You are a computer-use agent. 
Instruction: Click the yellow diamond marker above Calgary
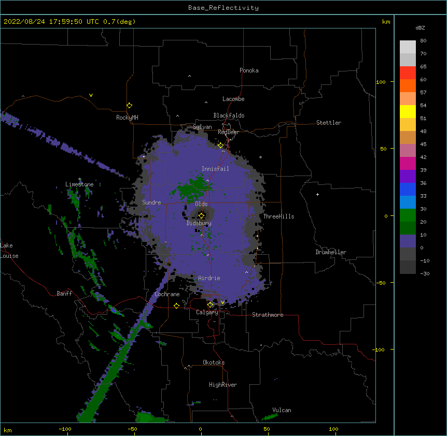[210, 305]
